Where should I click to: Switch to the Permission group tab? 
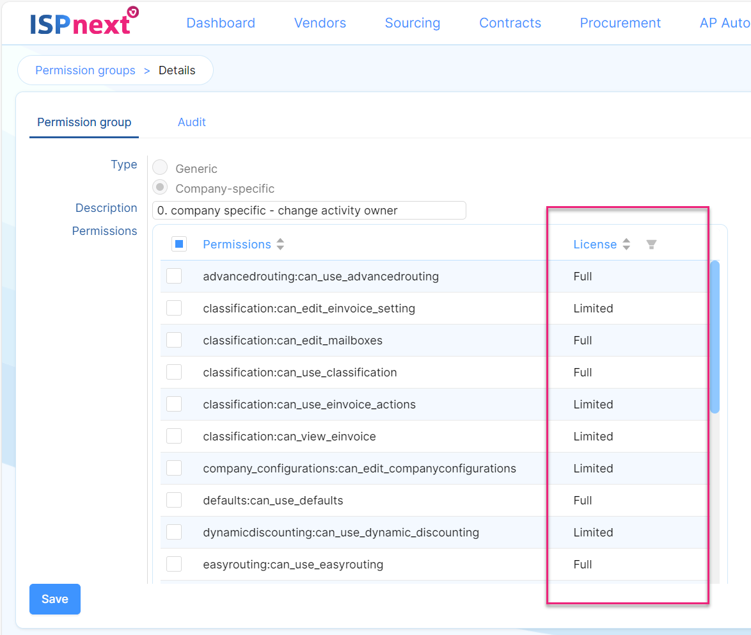pos(84,122)
